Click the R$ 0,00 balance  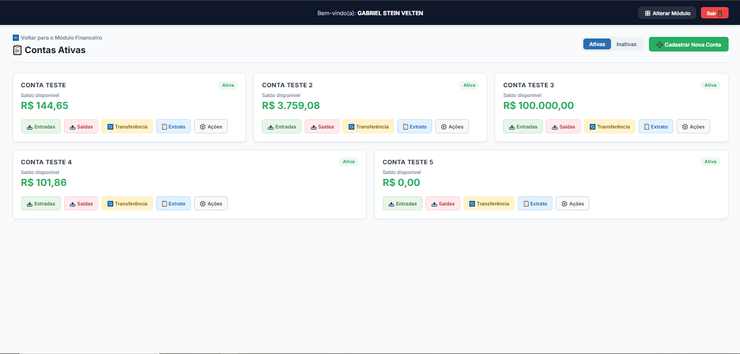click(401, 183)
